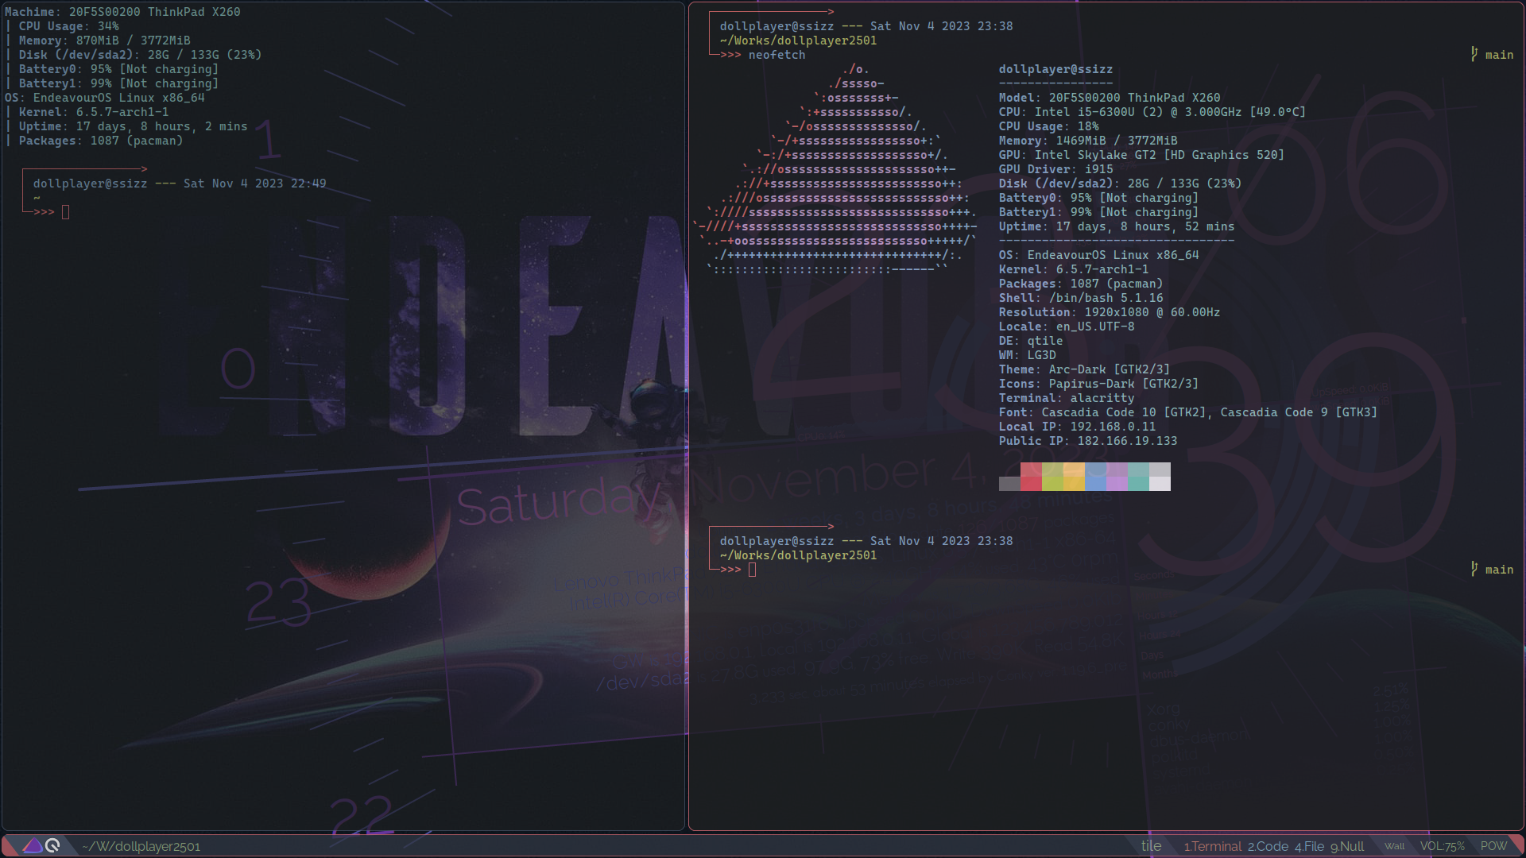Viewport: 1526px width, 858px height.
Task: Click the dark gray color block in the neofetch palette
Action: coord(1009,484)
